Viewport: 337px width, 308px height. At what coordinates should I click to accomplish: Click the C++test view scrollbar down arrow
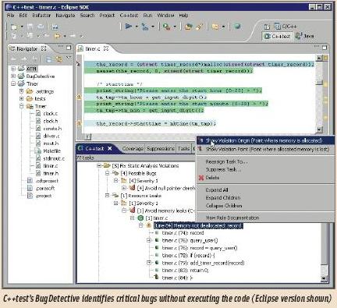324,278
